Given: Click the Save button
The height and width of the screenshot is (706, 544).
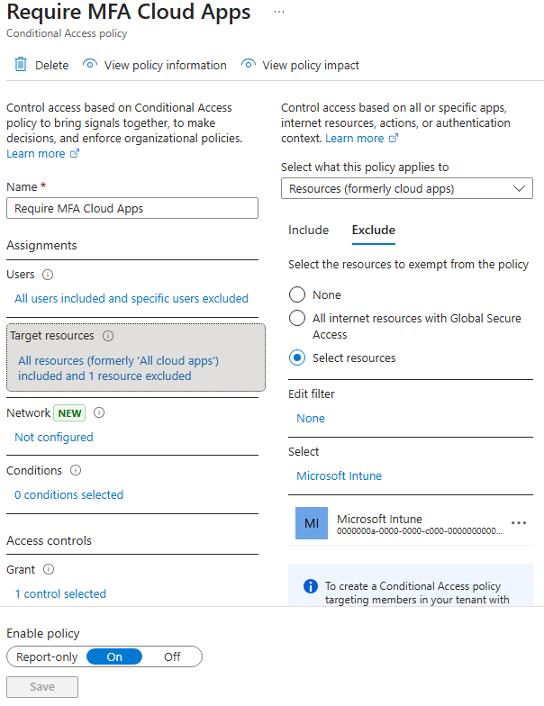Looking at the screenshot, I should click(x=42, y=686).
